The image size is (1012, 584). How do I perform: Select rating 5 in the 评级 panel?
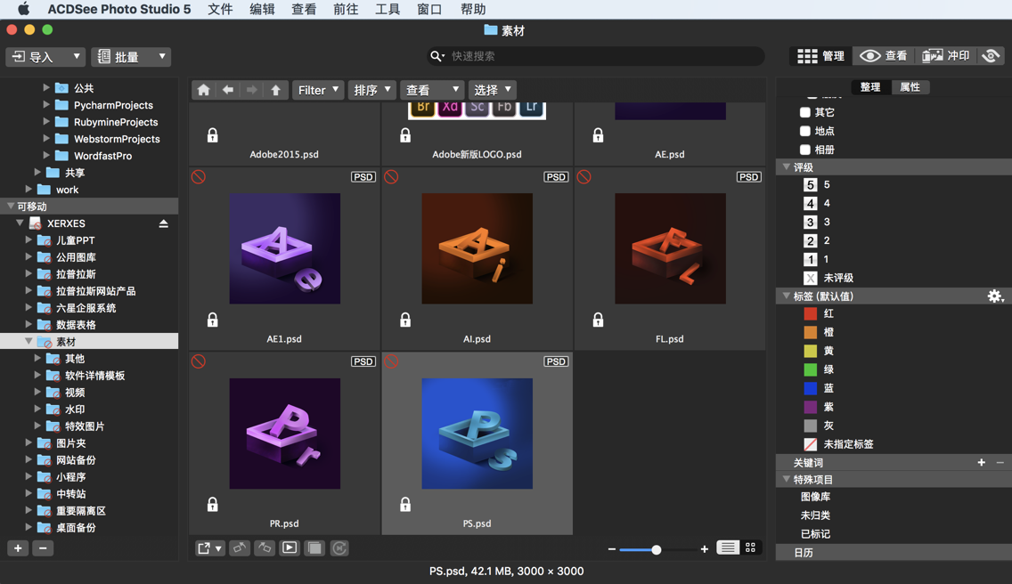click(811, 184)
